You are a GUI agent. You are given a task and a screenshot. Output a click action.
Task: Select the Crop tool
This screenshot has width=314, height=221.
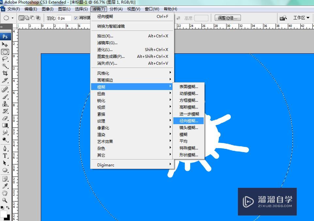5,73
